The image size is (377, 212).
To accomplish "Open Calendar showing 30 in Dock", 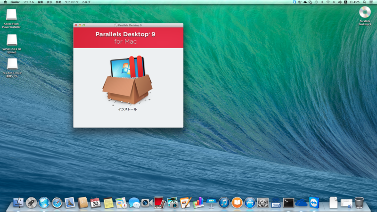I will point(96,203).
